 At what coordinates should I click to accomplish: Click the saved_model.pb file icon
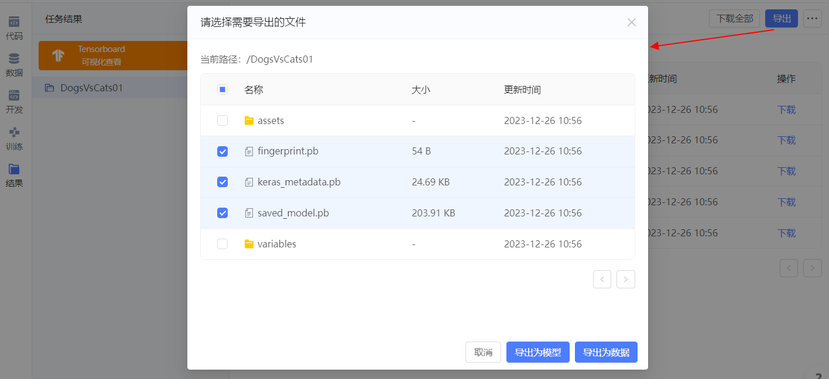tap(249, 213)
